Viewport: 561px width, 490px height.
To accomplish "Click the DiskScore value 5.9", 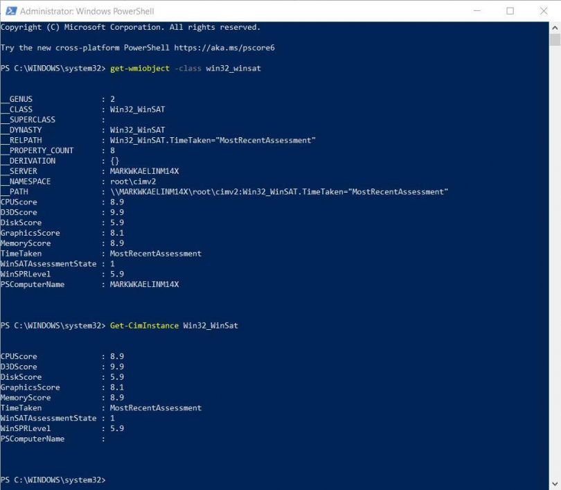I will pos(117,222).
